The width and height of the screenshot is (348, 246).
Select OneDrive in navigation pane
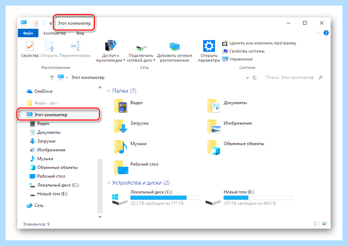39,91
